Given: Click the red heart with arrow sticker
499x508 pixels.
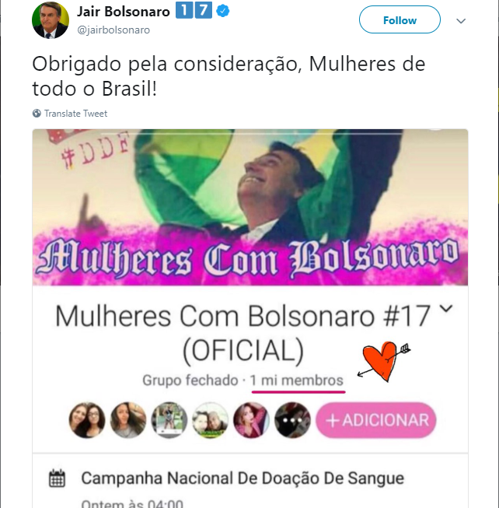Looking at the screenshot, I should point(383,361).
